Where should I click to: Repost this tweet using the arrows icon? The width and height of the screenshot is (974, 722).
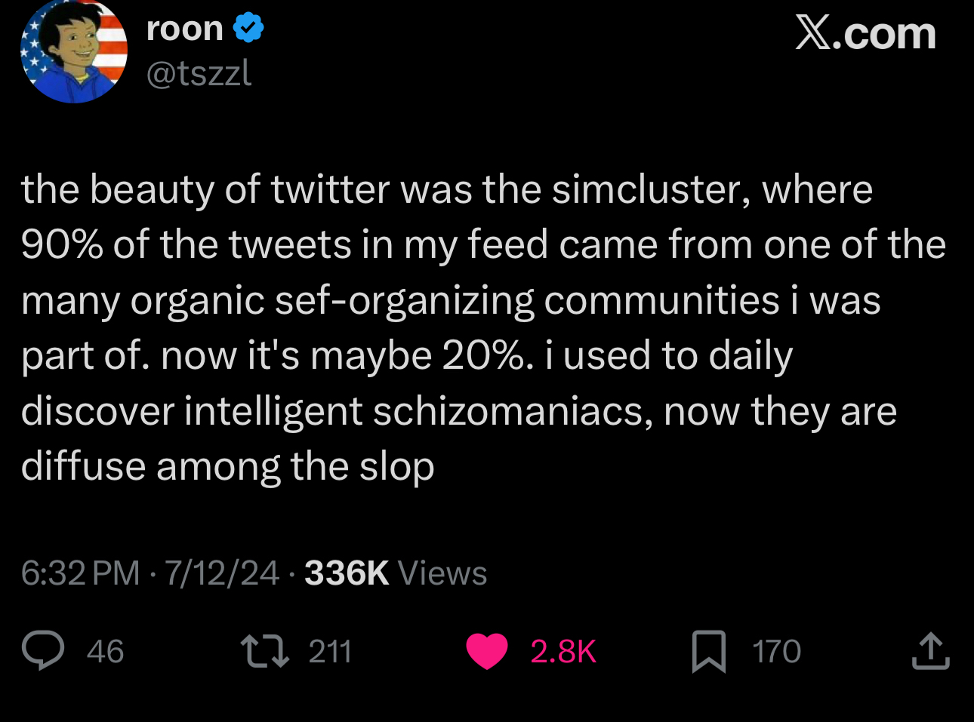pos(264,651)
